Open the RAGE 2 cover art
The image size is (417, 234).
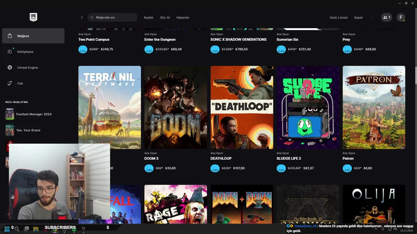(x=176, y=204)
